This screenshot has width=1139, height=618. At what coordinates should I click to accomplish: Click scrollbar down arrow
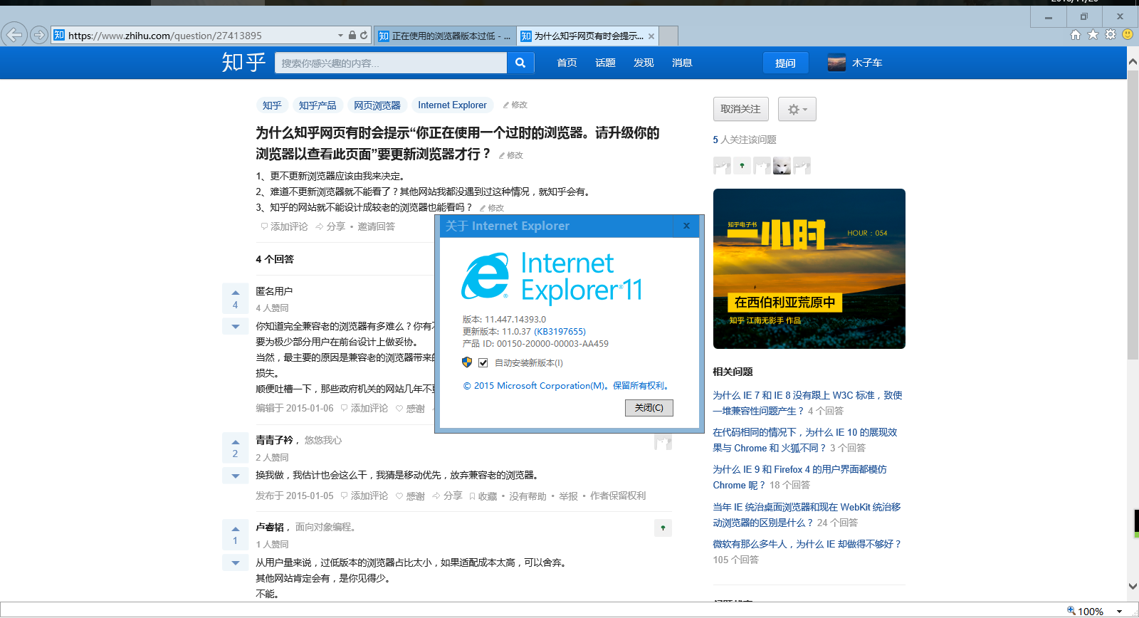(x=1133, y=586)
